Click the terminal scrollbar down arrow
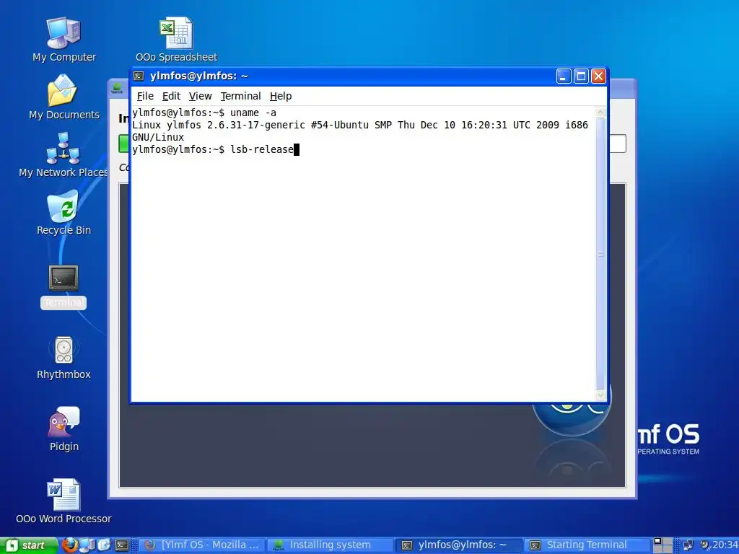Screen dimensions: 739x554 pyautogui.click(x=600, y=396)
